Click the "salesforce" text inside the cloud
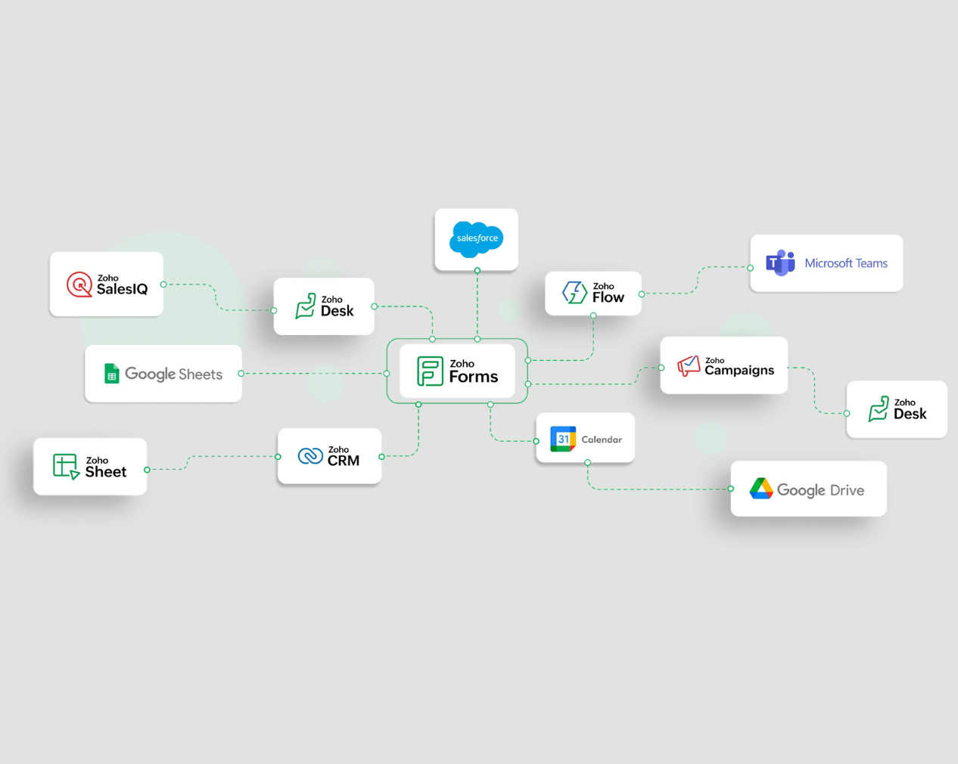Image resolution: width=958 pixels, height=764 pixels. 477,238
